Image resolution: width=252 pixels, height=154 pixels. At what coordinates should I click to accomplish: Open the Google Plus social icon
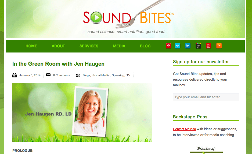point(198,46)
